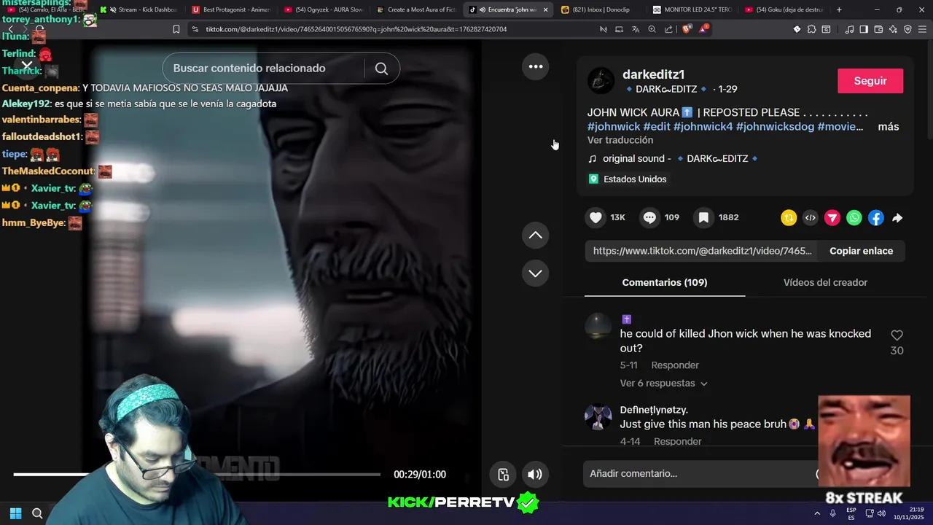The width and height of the screenshot is (933, 525).
Task: Open the #johnwicksdog hashtag
Action: pos(775,127)
